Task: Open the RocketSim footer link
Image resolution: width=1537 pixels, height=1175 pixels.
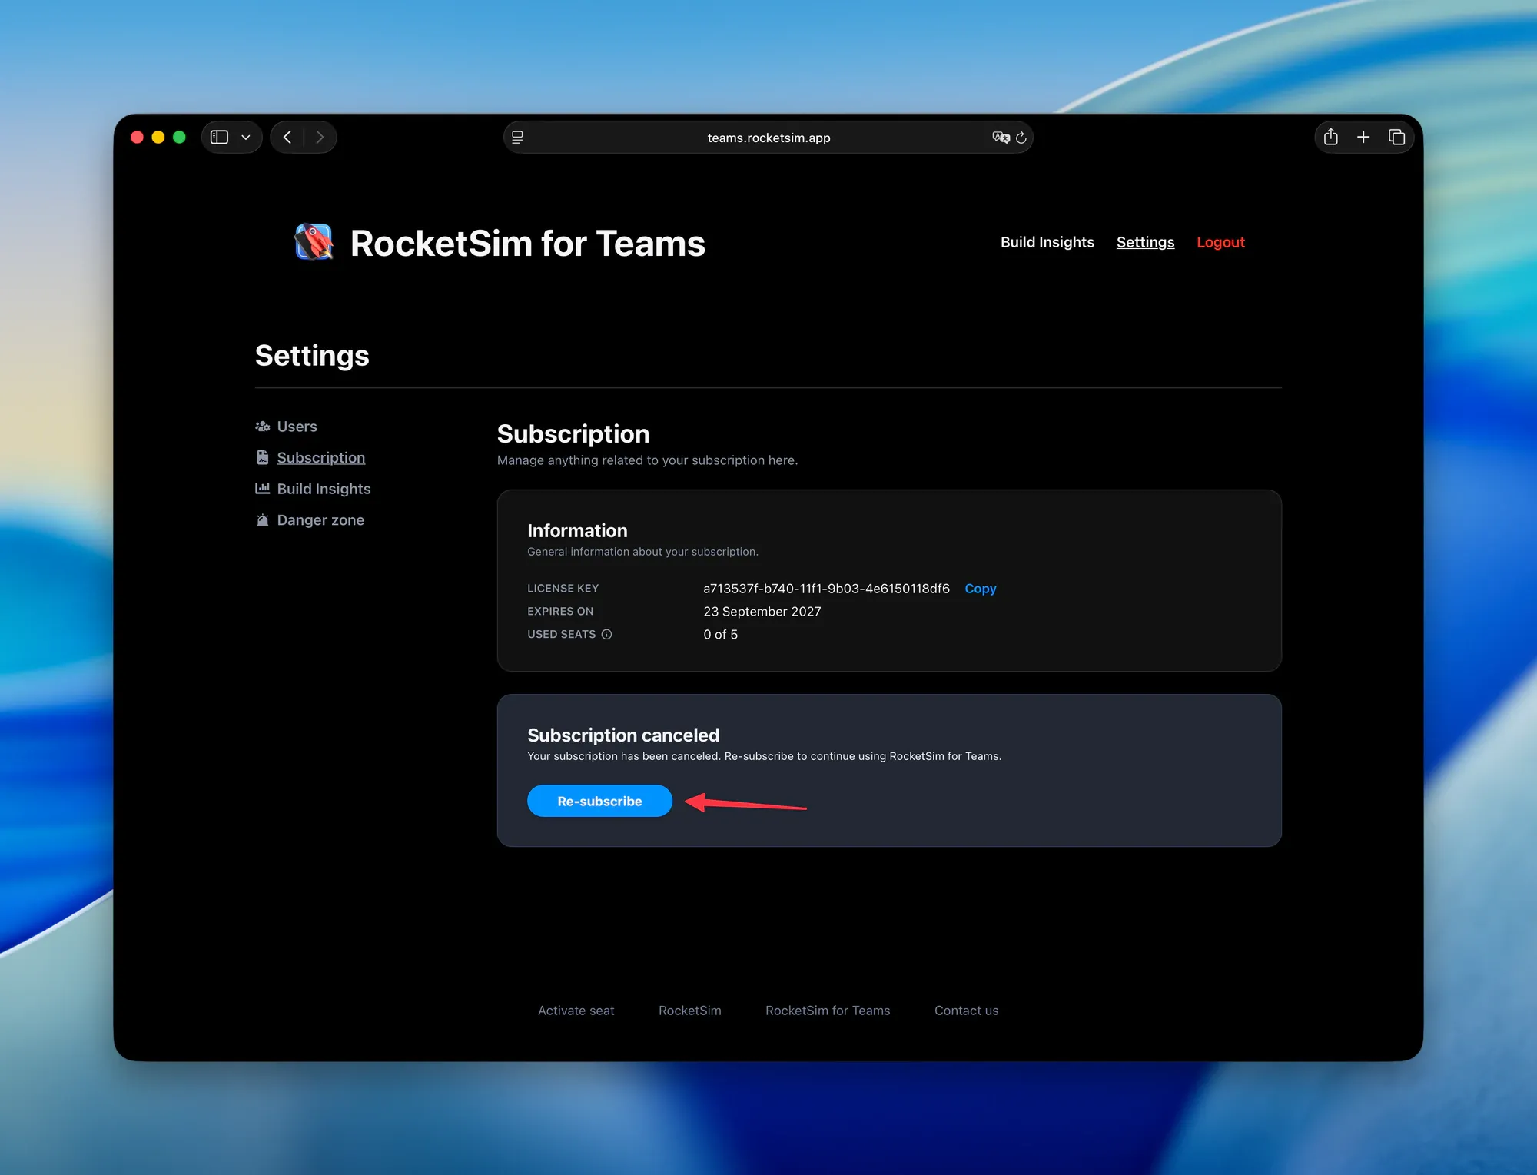Action: (x=689, y=1011)
